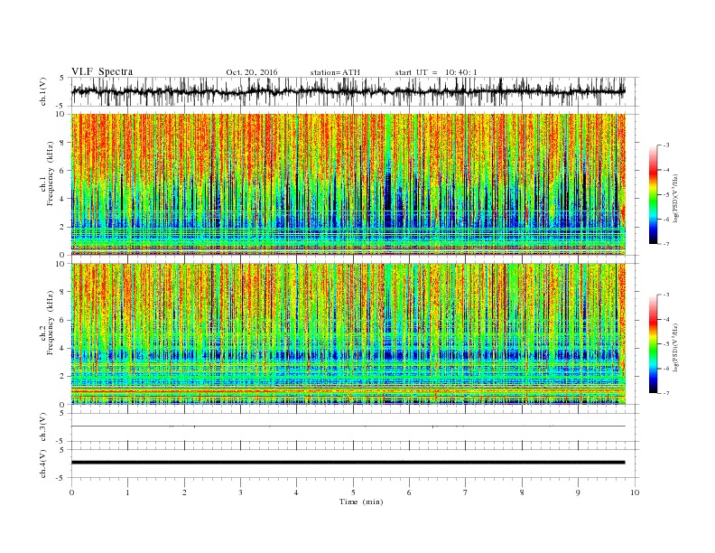715x553 pixels.
Task: Click the '8' kHz tick on the ch.1 spectrogram axis
Action: pyautogui.click(x=63, y=143)
